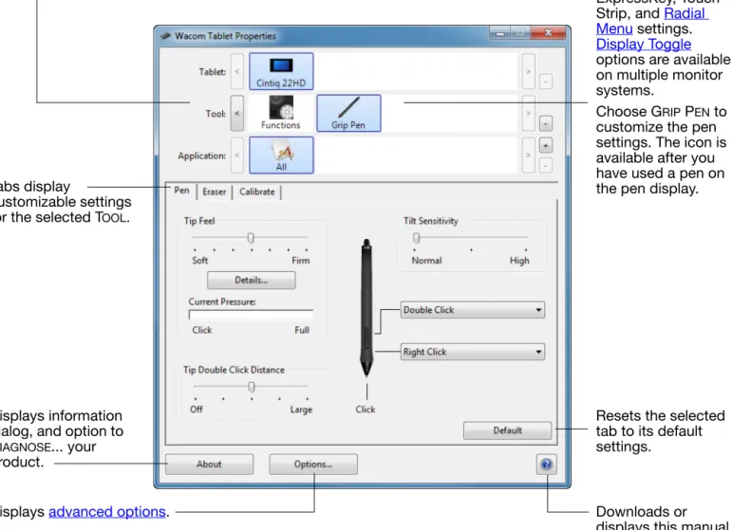Click the 'Firm' label of Tip Feel
Screen dimensions: 732x530
pos(301,261)
